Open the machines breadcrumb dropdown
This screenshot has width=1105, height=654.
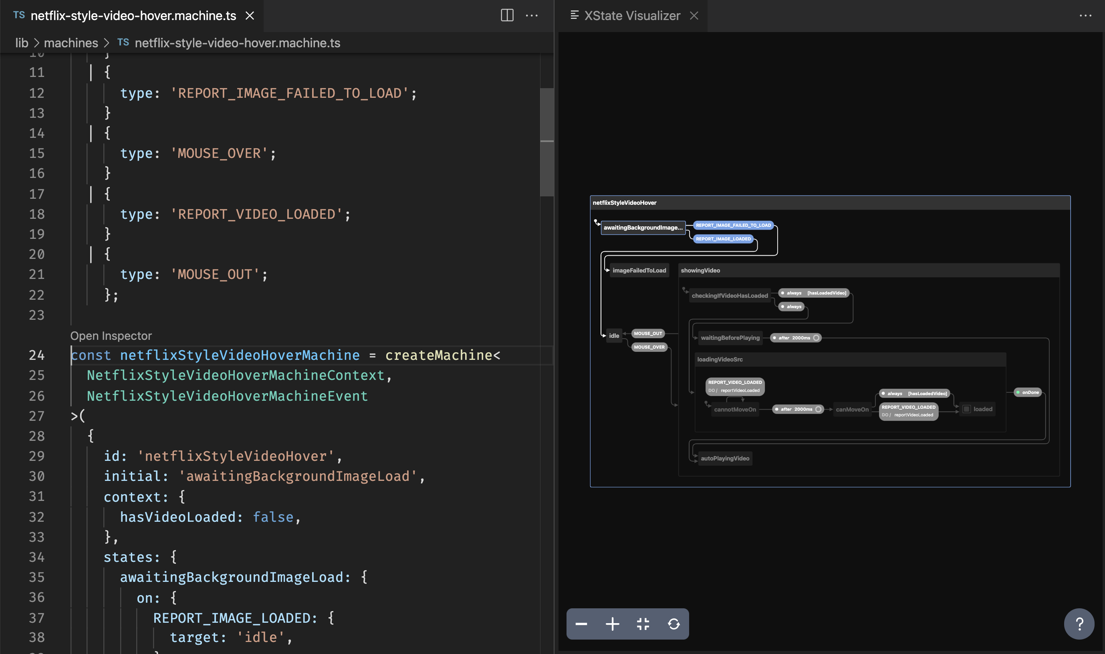click(71, 43)
